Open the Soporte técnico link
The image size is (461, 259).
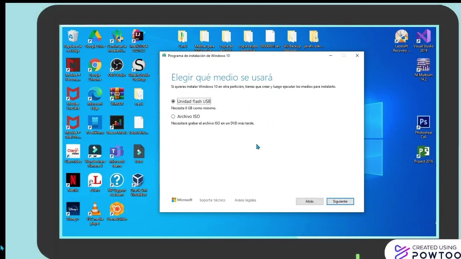(212, 200)
